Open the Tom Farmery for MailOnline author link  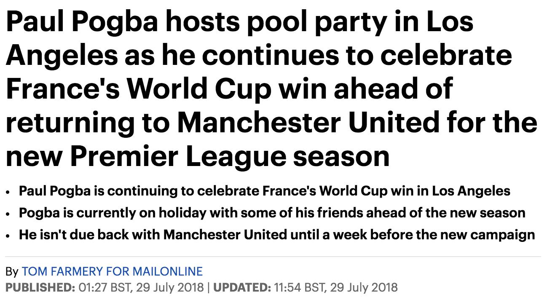112,271
